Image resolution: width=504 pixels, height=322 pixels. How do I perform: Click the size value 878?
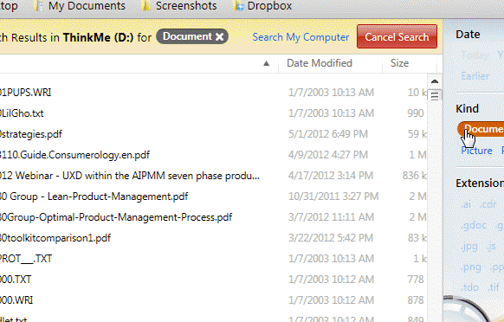click(416, 300)
